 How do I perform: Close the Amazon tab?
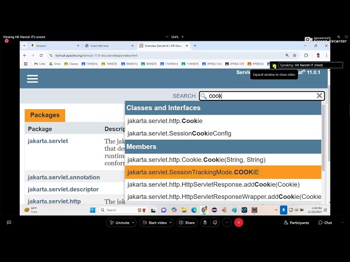[x=78, y=46]
